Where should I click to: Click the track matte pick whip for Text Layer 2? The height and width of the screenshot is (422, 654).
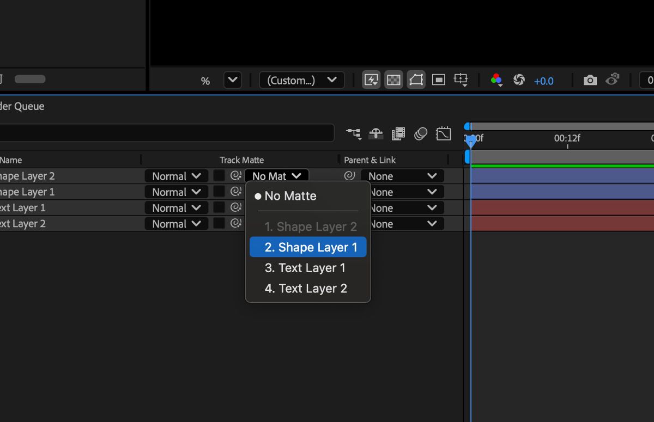[235, 223]
